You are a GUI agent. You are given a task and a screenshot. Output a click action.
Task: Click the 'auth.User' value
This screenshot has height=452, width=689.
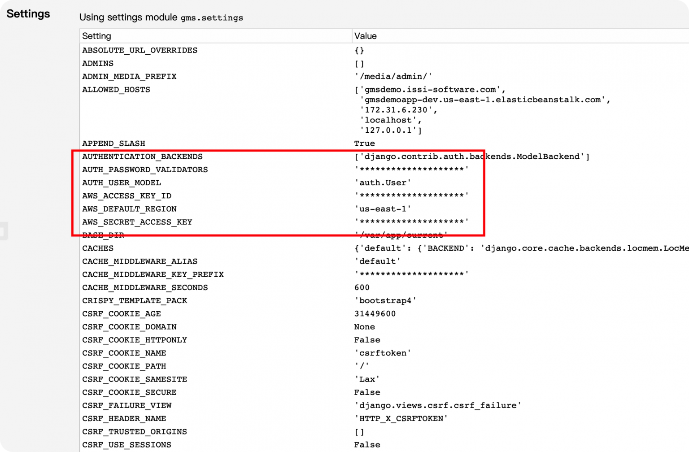click(x=383, y=183)
